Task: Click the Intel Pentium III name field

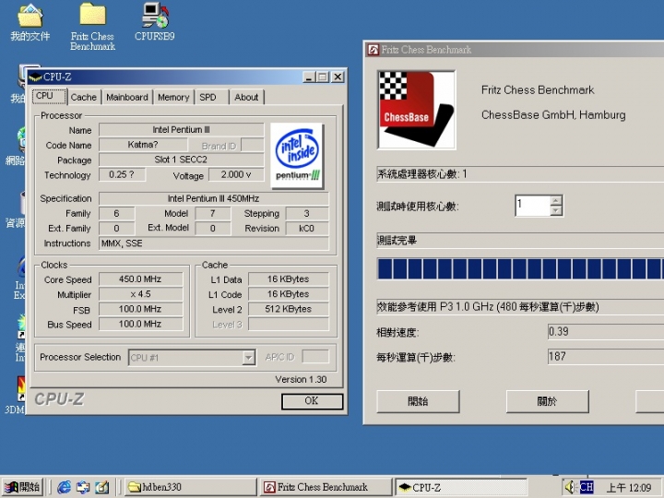Action: [182, 130]
